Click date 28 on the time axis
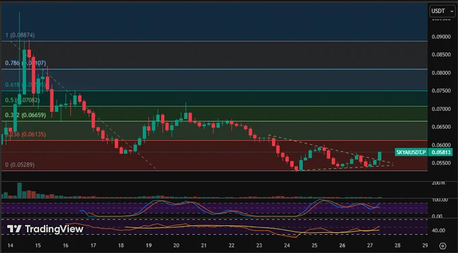 pos(397,246)
